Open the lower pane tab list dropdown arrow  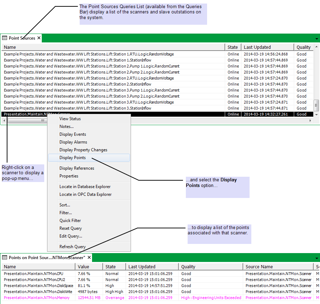(316, 258)
